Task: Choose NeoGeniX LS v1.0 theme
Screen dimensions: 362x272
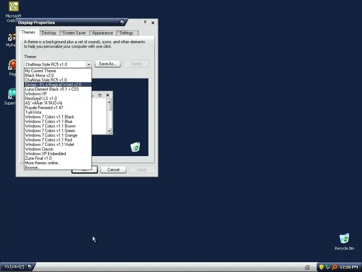Action: pos(58,98)
